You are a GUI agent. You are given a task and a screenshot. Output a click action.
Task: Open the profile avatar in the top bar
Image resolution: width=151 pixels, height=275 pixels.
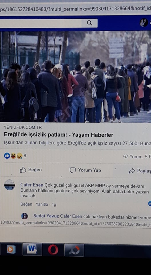pos(144,23)
